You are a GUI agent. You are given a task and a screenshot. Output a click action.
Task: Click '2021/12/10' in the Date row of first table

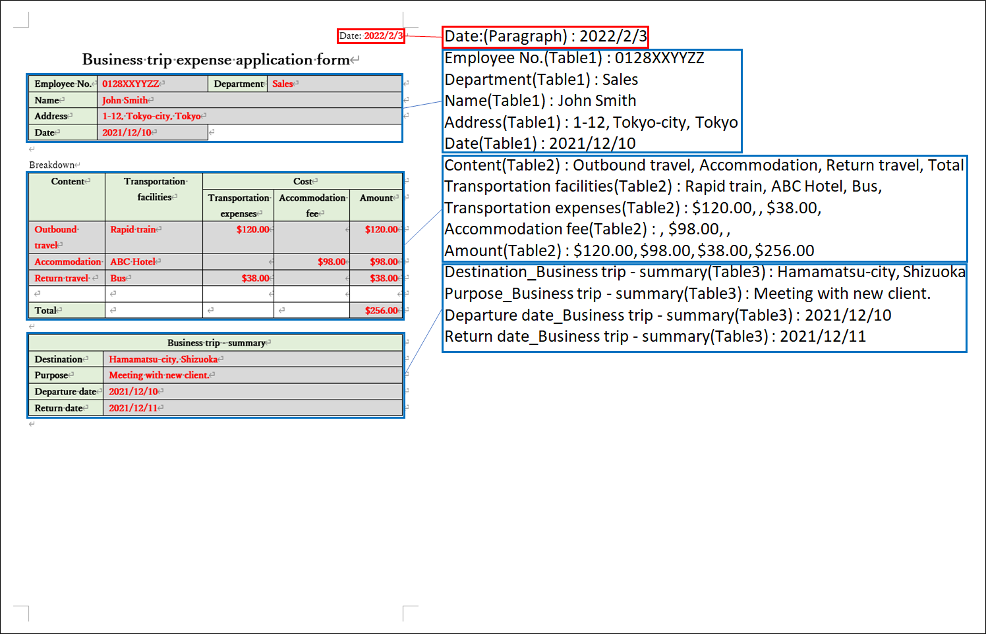pyautogui.click(x=127, y=132)
